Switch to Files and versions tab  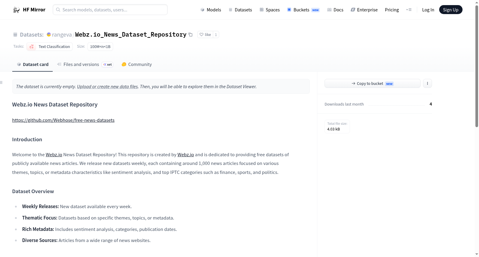point(85,64)
